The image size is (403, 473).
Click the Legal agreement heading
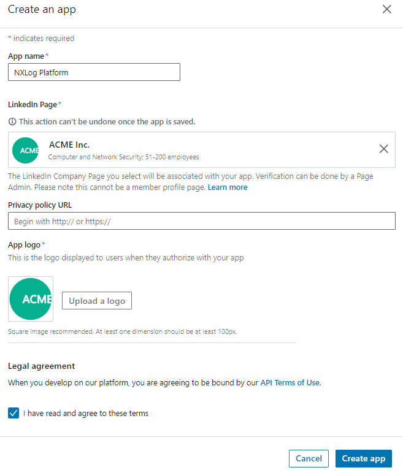click(41, 366)
